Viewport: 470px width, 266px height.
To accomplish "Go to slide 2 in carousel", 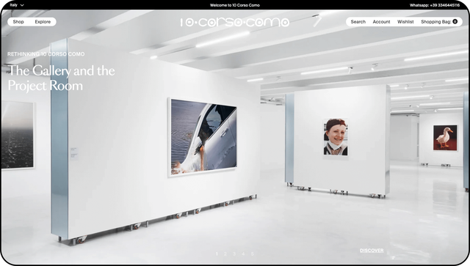I will click(x=225, y=254).
